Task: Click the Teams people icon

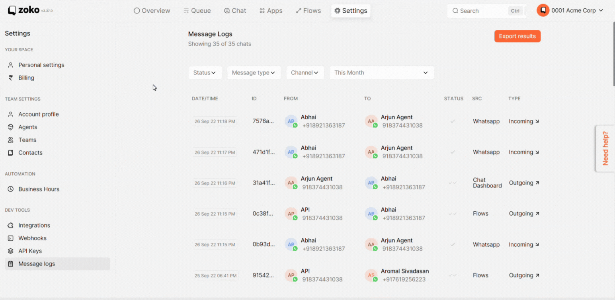Action: [11, 140]
